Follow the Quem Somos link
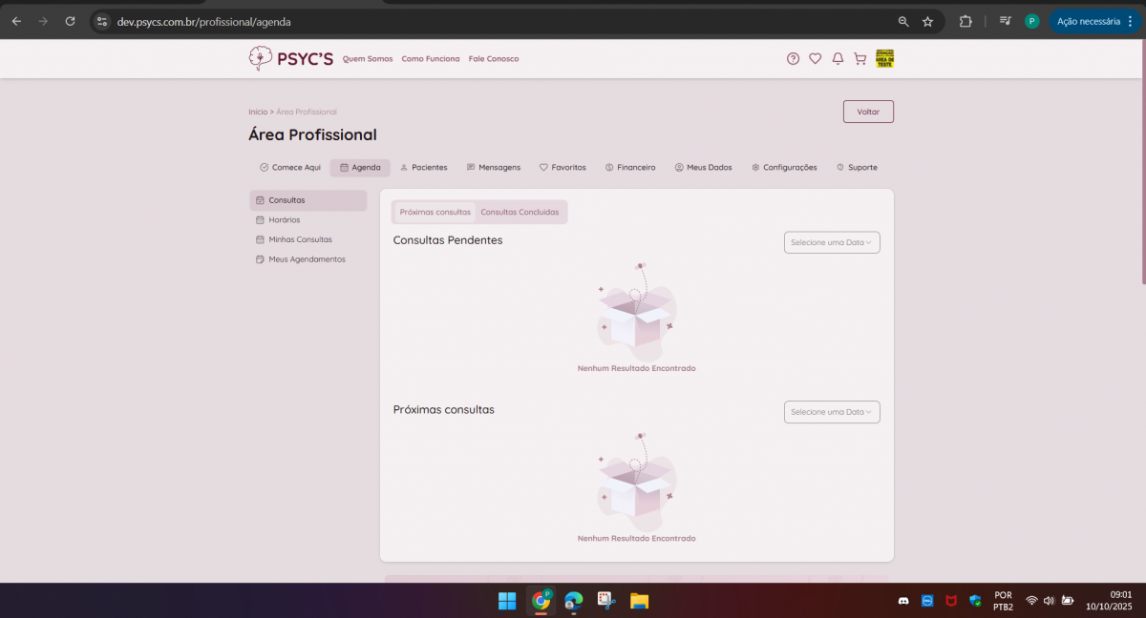Viewport: 1146px width, 618px height. 368,59
